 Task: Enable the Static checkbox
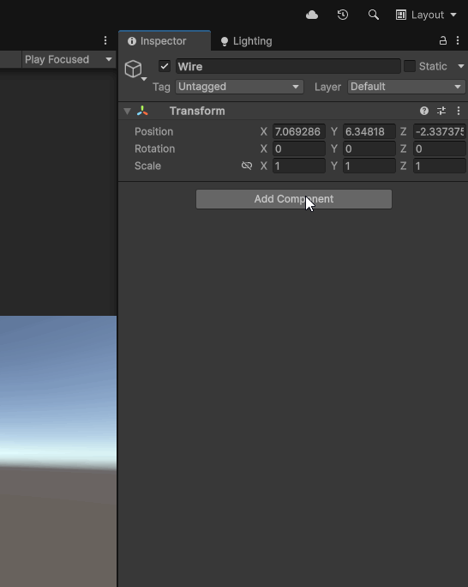click(x=410, y=66)
